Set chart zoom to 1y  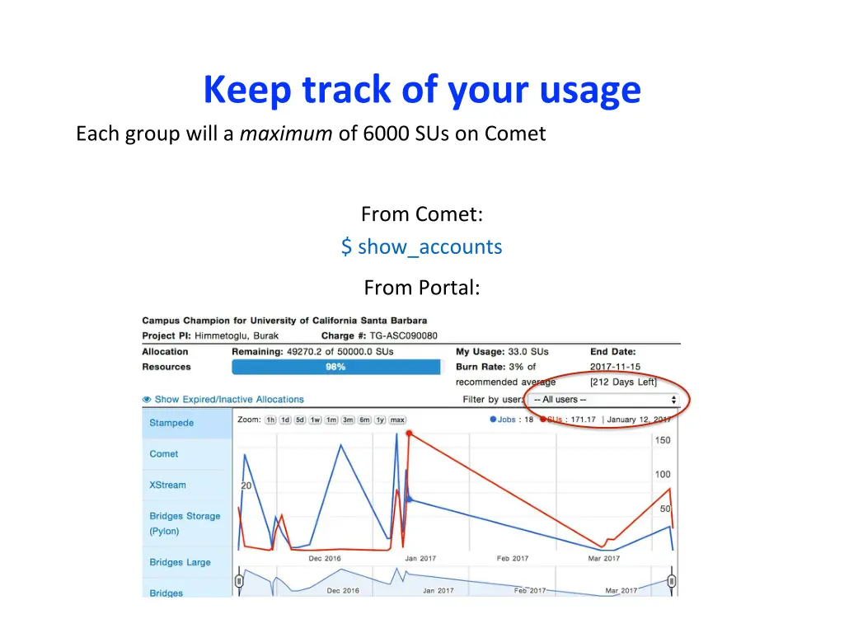[x=381, y=420]
